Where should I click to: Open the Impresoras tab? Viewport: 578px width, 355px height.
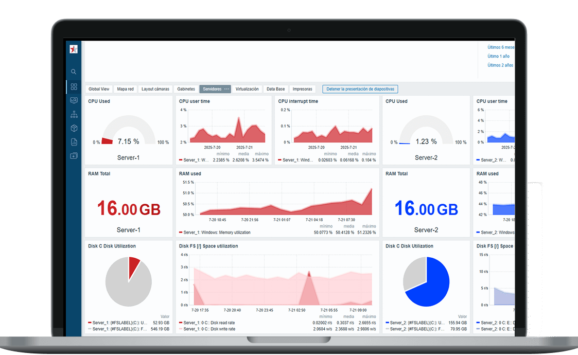(302, 89)
